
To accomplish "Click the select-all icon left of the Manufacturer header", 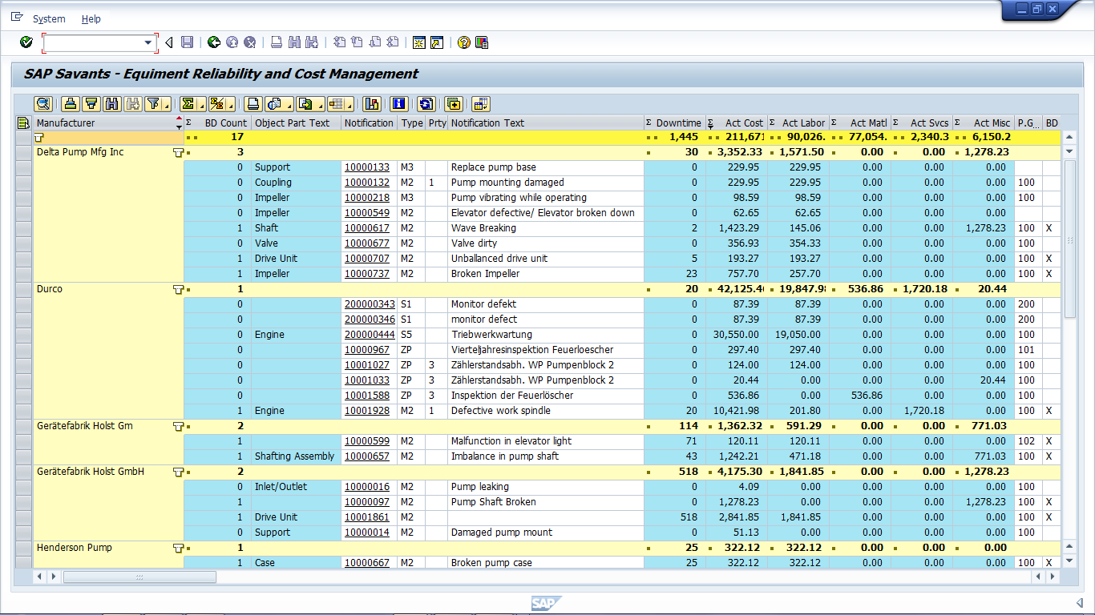I will click(24, 123).
